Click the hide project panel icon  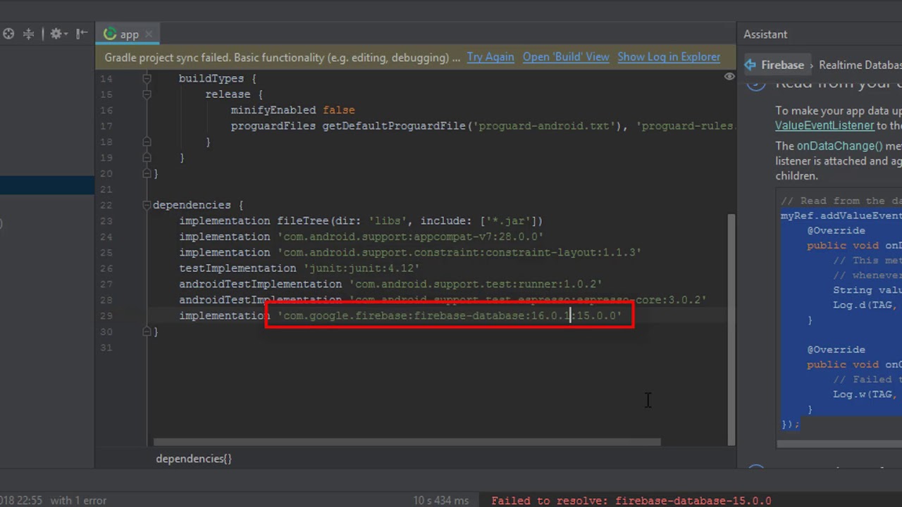pyautogui.click(x=82, y=34)
